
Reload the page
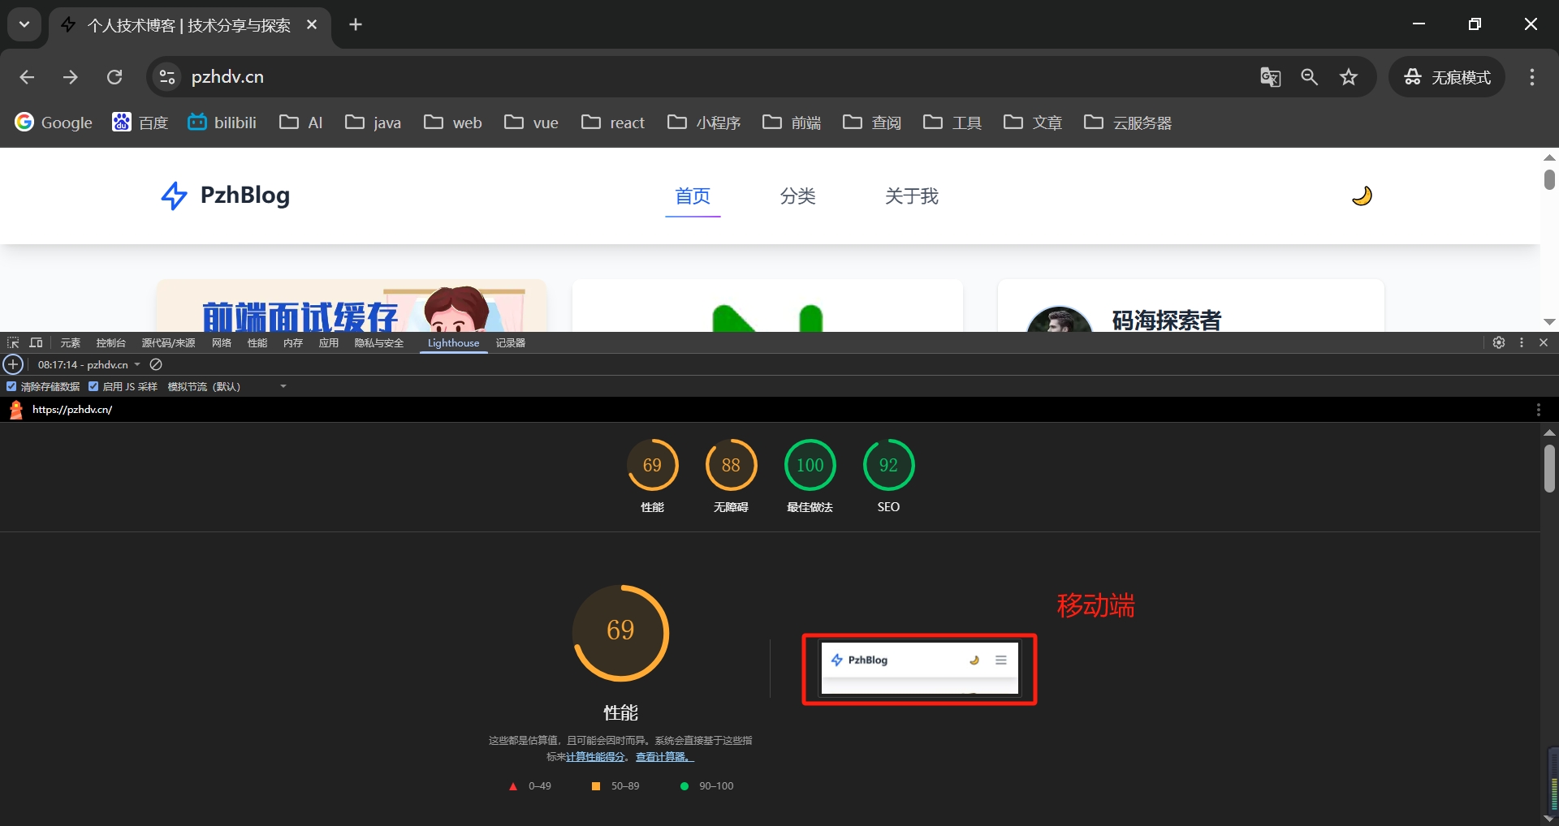(114, 77)
